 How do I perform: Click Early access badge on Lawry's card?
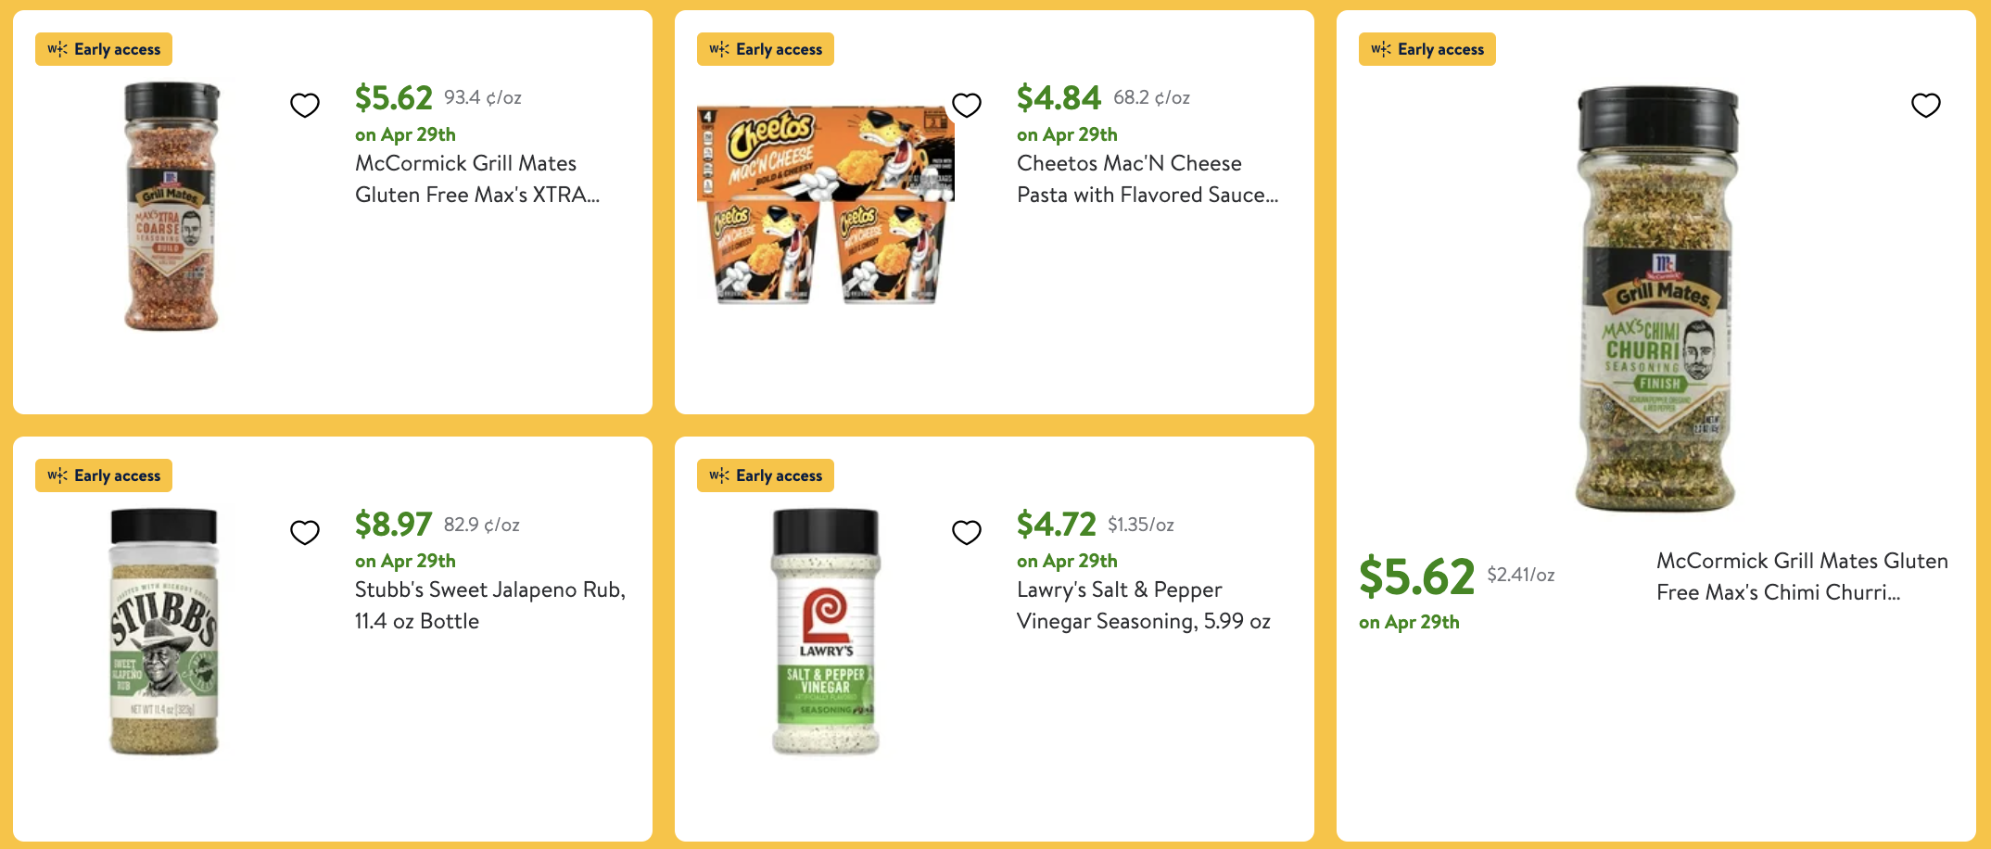[x=766, y=475]
